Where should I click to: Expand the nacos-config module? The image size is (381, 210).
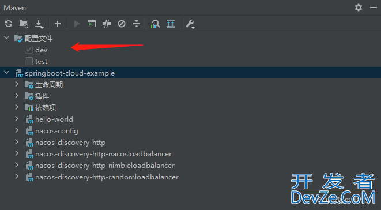pos(17,130)
